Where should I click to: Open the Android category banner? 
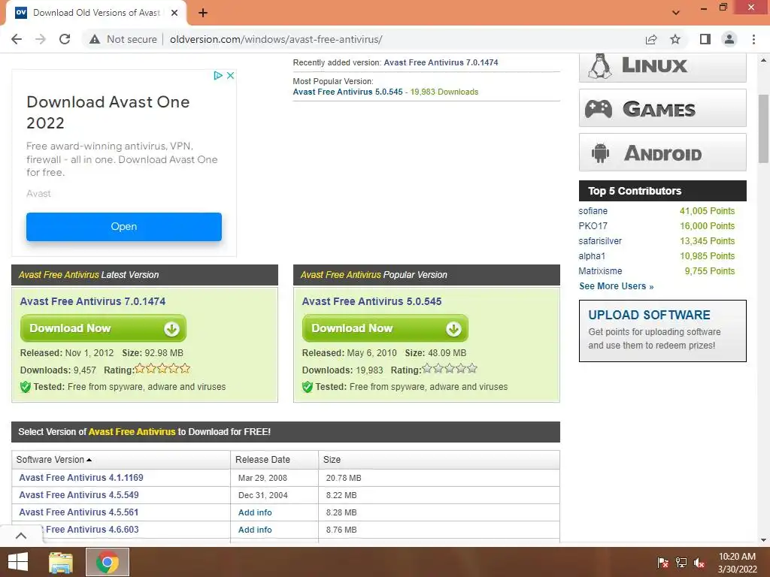pos(662,153)
